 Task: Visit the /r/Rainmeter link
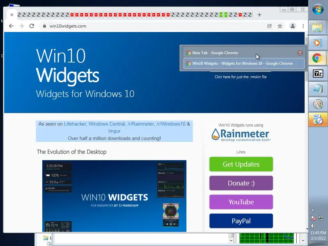coord(141,124)
